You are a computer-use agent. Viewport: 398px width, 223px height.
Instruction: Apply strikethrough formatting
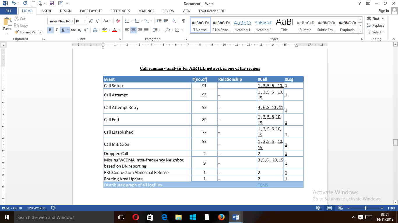73,30
